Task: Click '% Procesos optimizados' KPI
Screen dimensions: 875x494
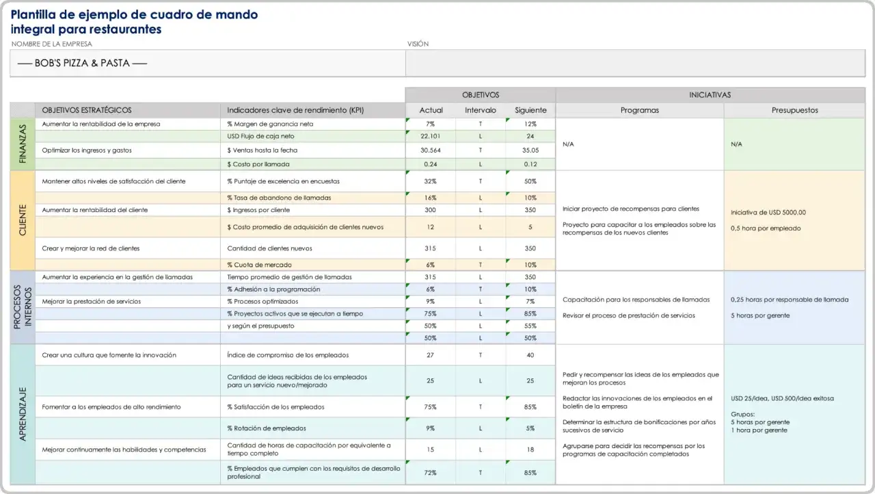Action: coord(263,302)
